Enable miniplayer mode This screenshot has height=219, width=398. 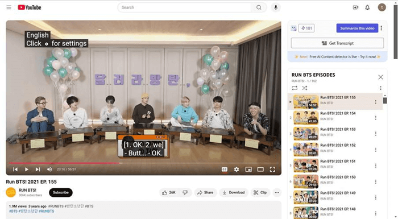tap(248, 169)
